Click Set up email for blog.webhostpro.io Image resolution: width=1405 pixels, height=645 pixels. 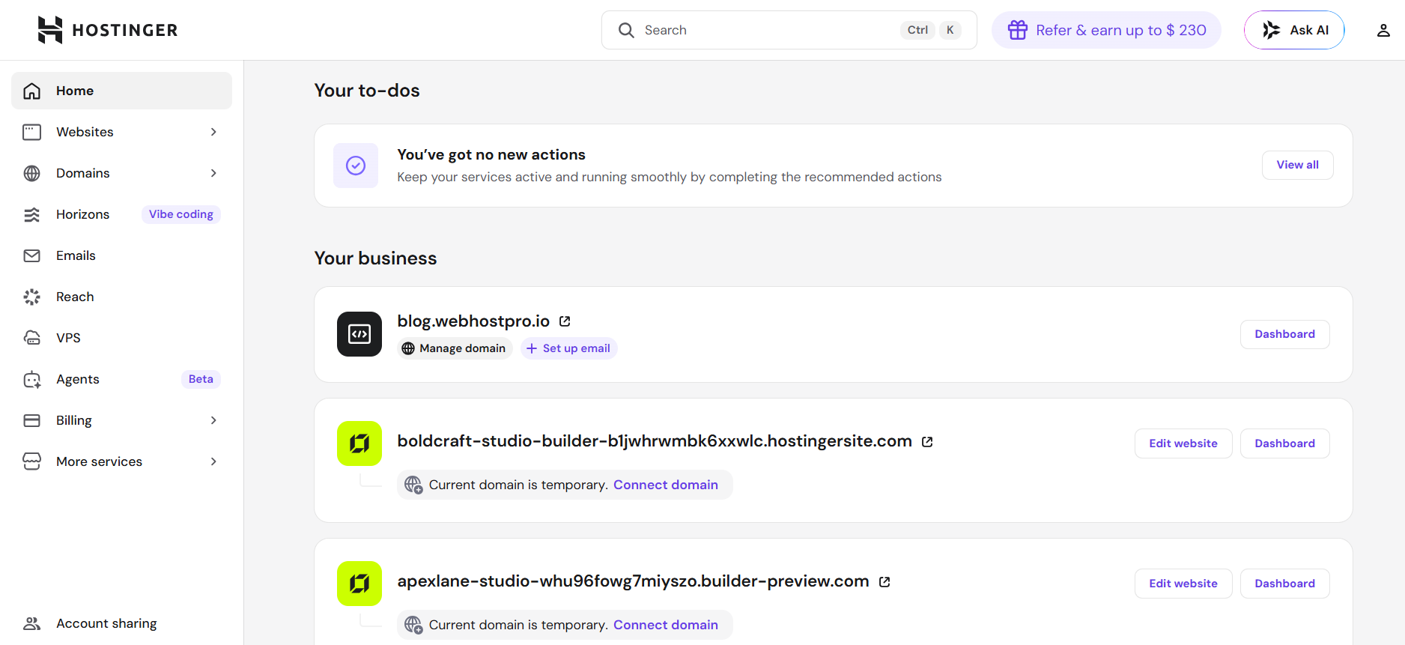(x=569, y=348)
